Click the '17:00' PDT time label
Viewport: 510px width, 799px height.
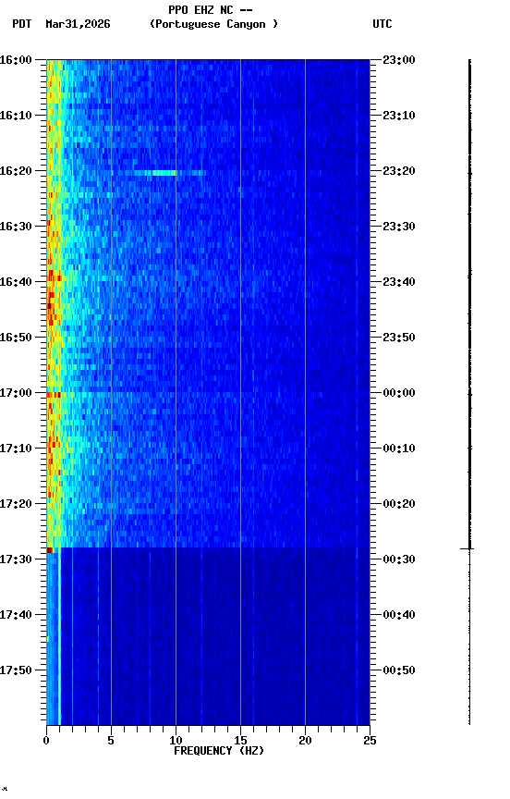(16, 393)
